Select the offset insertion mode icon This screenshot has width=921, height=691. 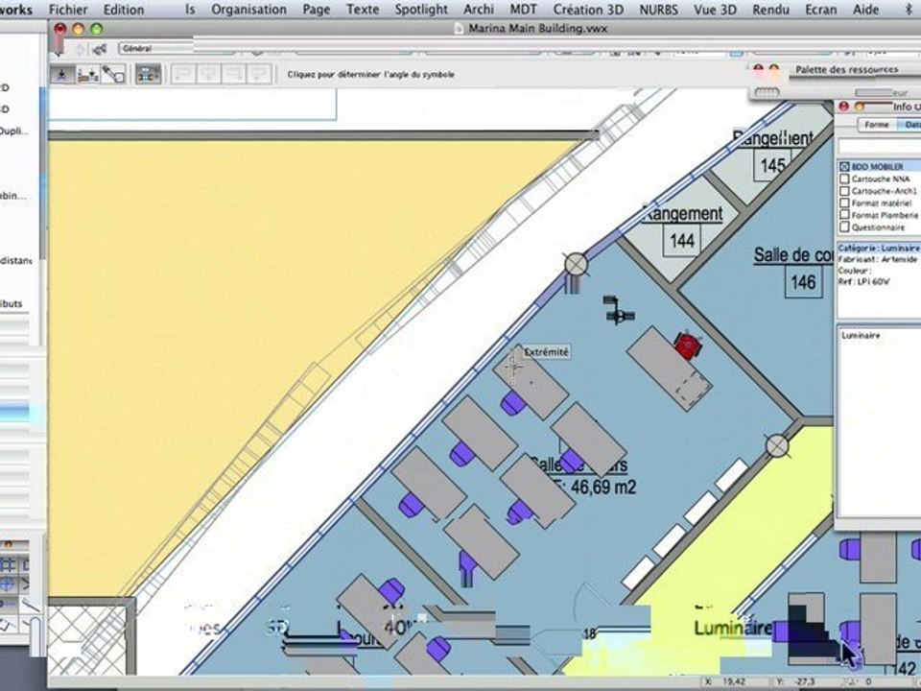[87, 75]
